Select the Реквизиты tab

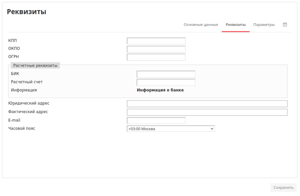pyautogui.click(x=235, y=24)
